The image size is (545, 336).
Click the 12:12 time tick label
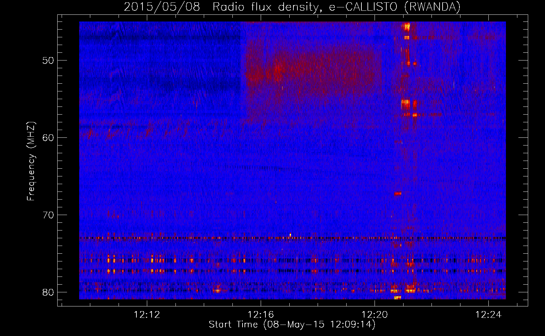click(x=147, y=315)
